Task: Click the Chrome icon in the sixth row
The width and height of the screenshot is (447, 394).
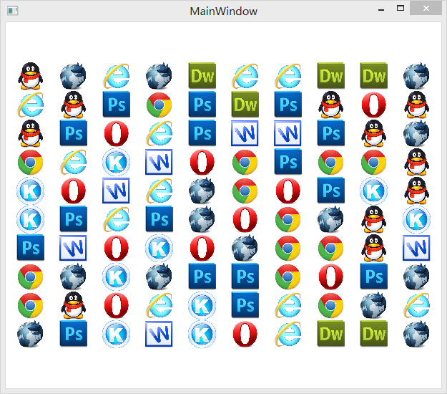Action: (x=288, y=219)
